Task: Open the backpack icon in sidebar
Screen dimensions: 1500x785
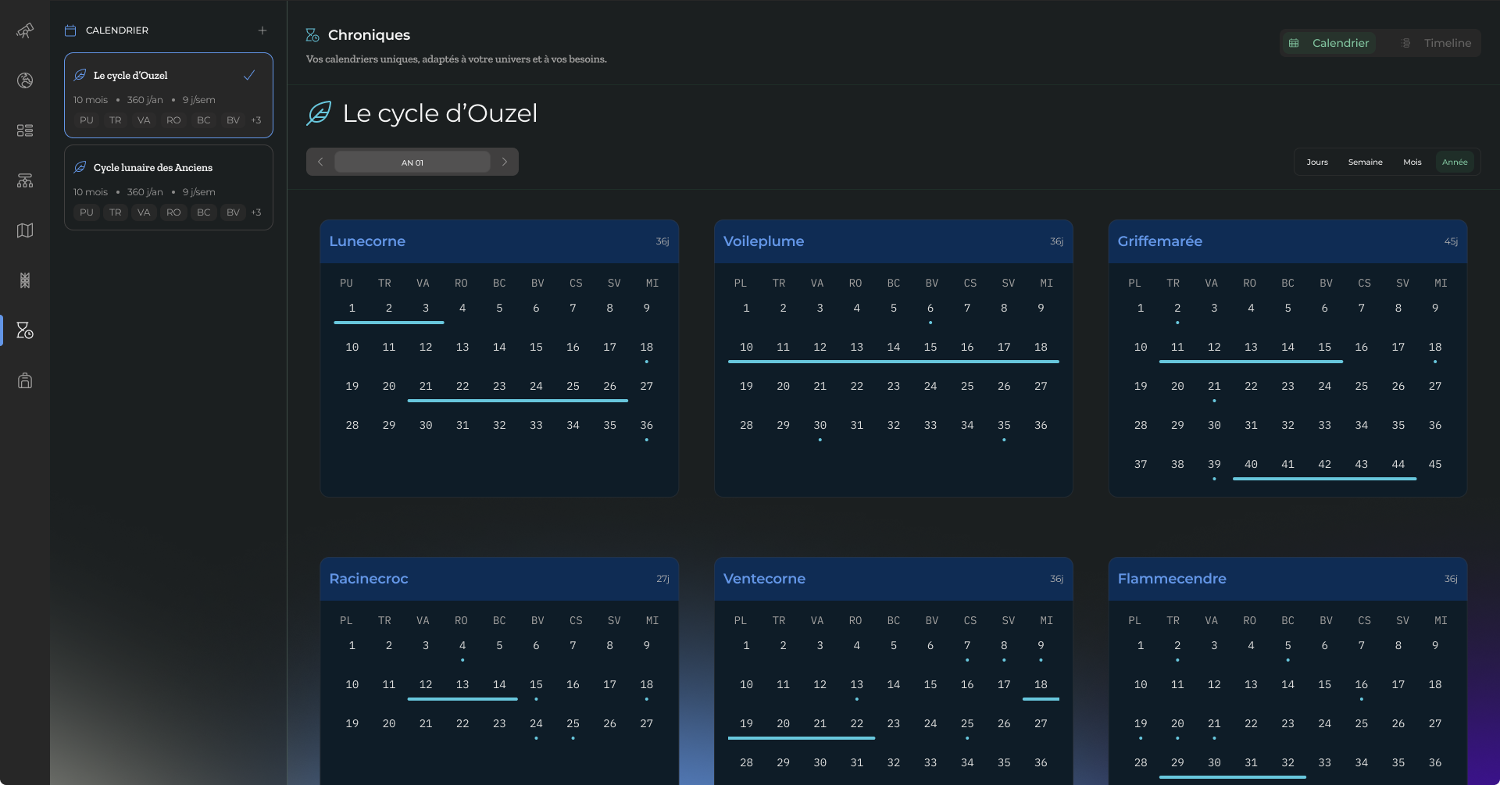Action: point(25,380)
